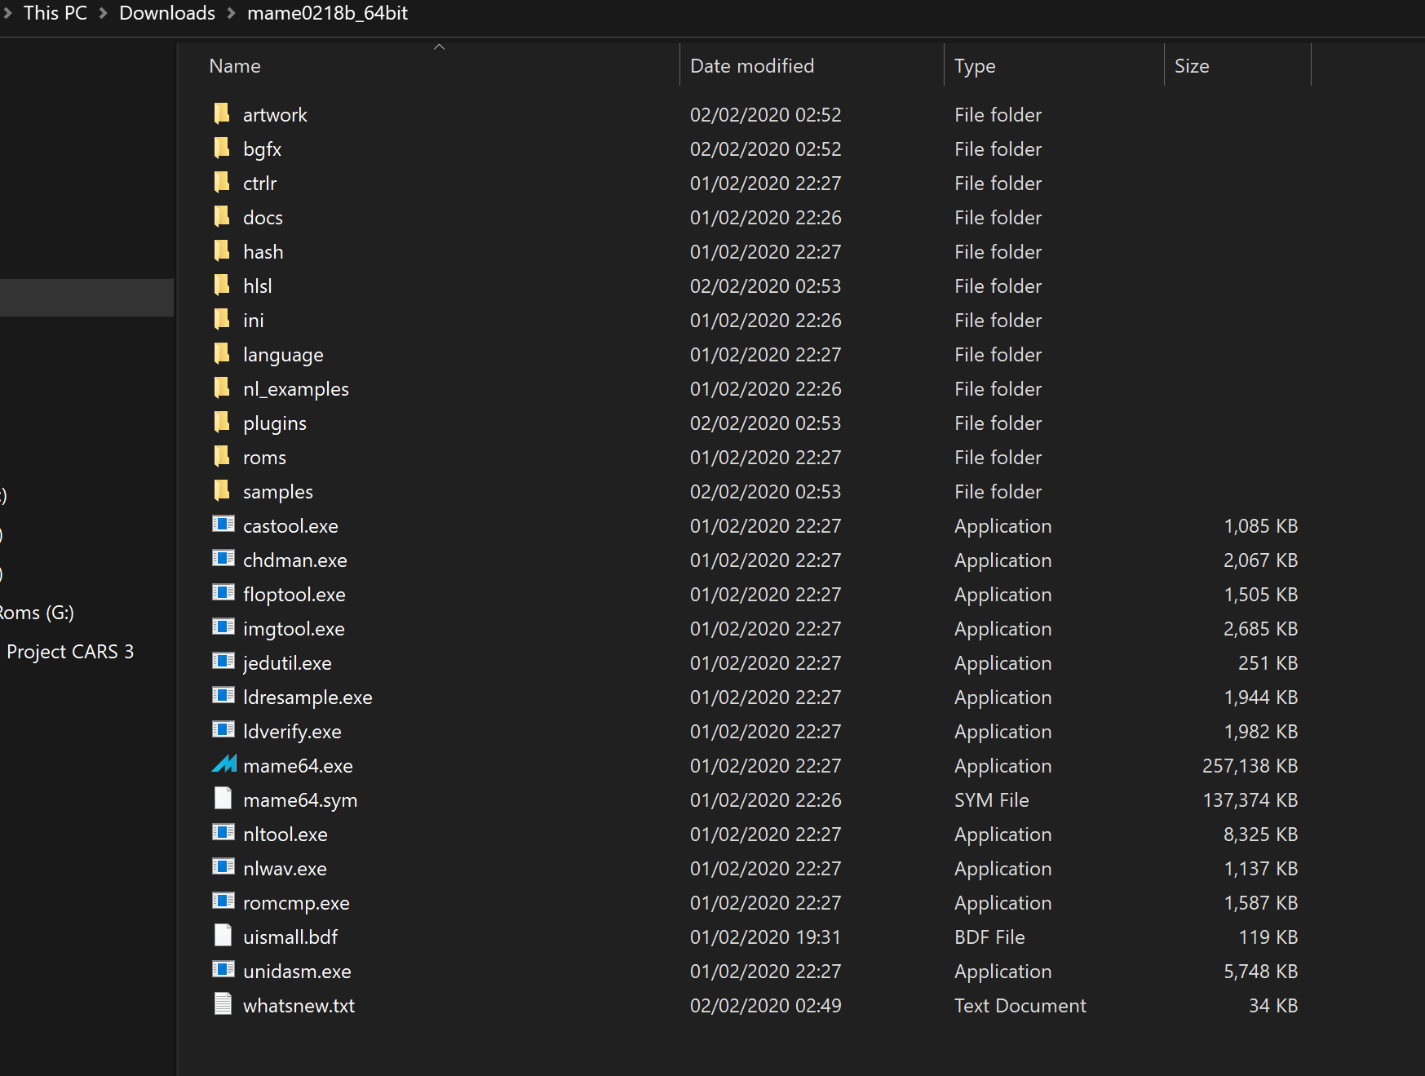This screenshot has height=1076, width=1425.
Task: Sort files by the Size column header
Action: [1192, 66]
